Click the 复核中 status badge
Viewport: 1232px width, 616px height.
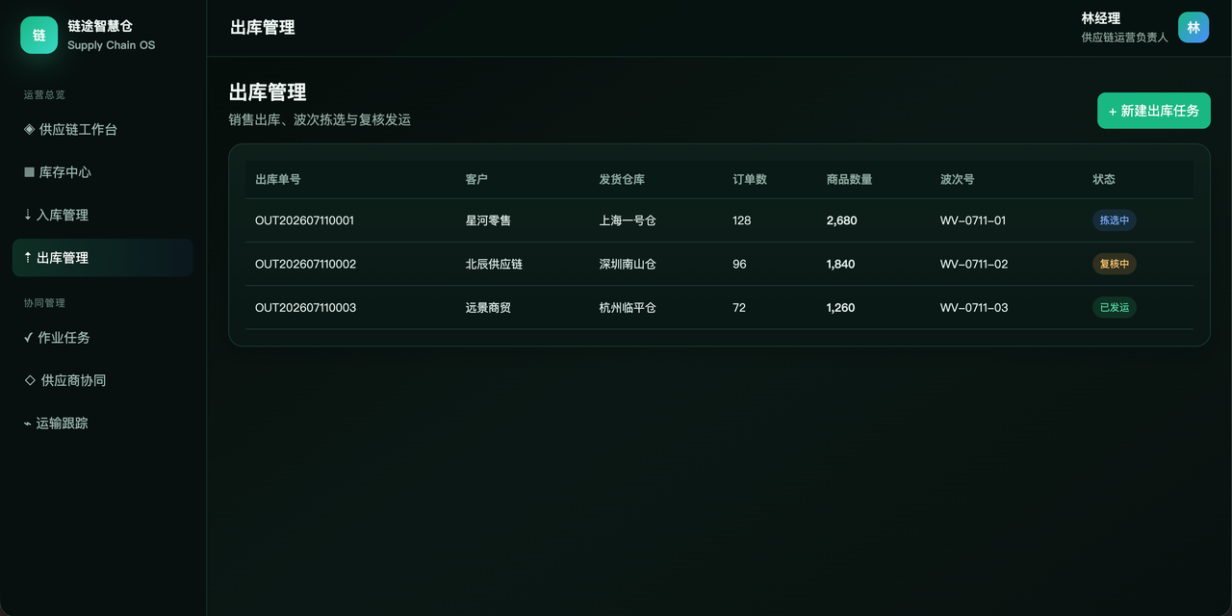point(1114,264)
